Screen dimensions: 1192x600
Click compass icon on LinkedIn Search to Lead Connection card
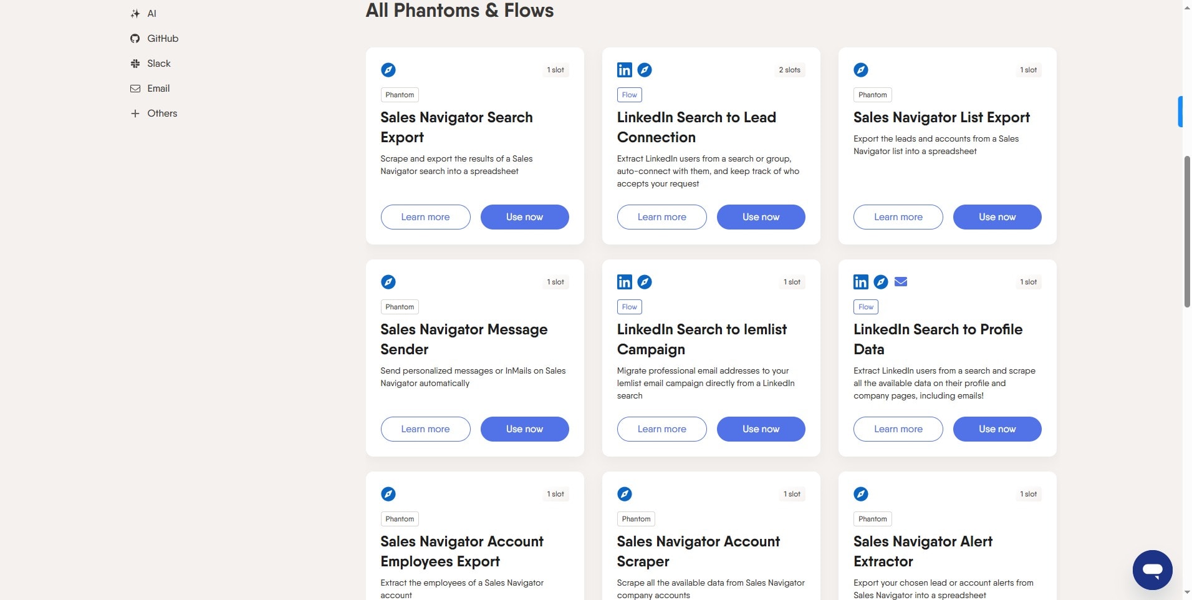point(645,70)
